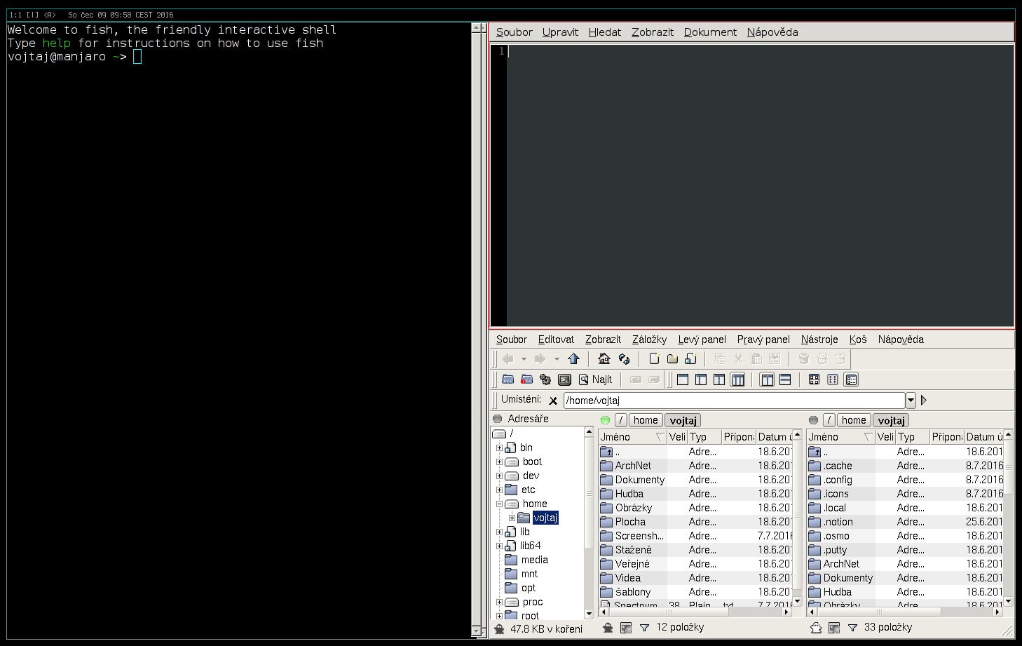Click the Home folder toolbar icon
Viewport: 1022px width, 646px height.
click(604, 359)
